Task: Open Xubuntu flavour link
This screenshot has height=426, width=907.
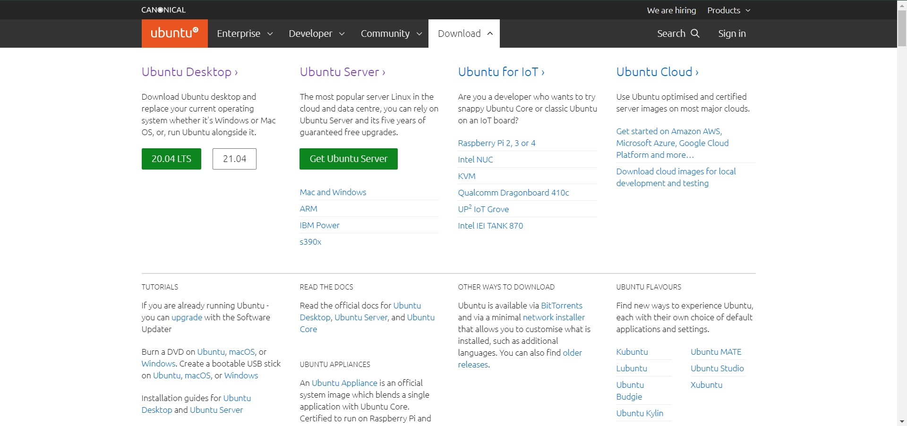Action: [706, 385]
